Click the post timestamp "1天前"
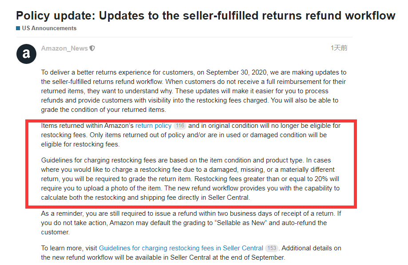The height and width of the screenshot is (265, 408). pos(339,48)
